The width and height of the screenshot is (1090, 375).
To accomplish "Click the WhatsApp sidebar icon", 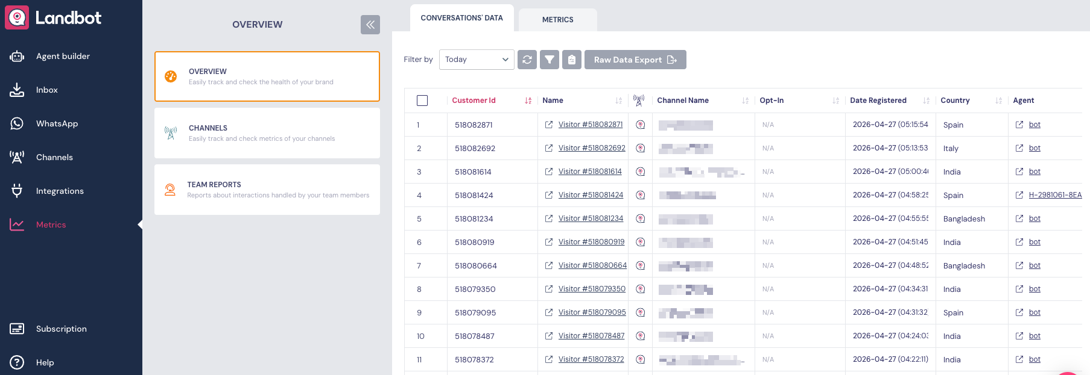I will click(17, 123).
